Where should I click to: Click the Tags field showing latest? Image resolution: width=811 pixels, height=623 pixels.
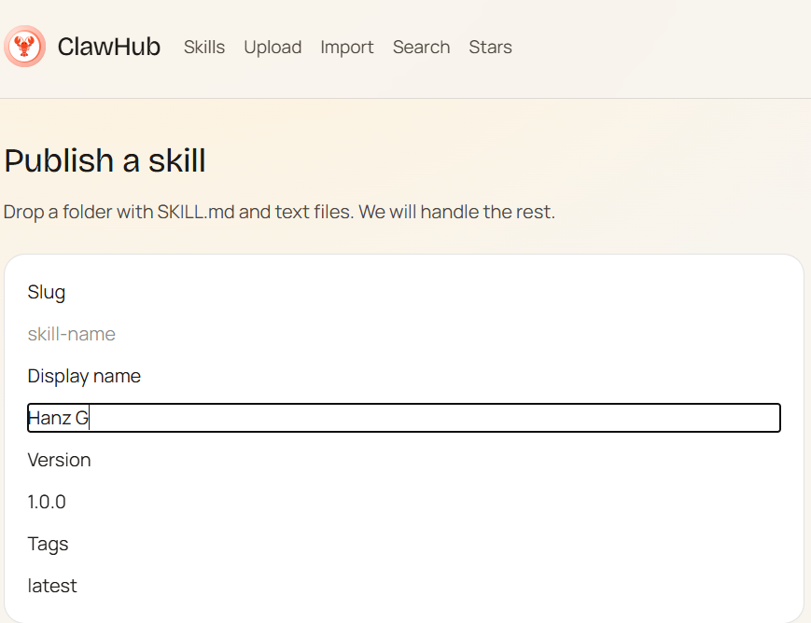(404, 586)
